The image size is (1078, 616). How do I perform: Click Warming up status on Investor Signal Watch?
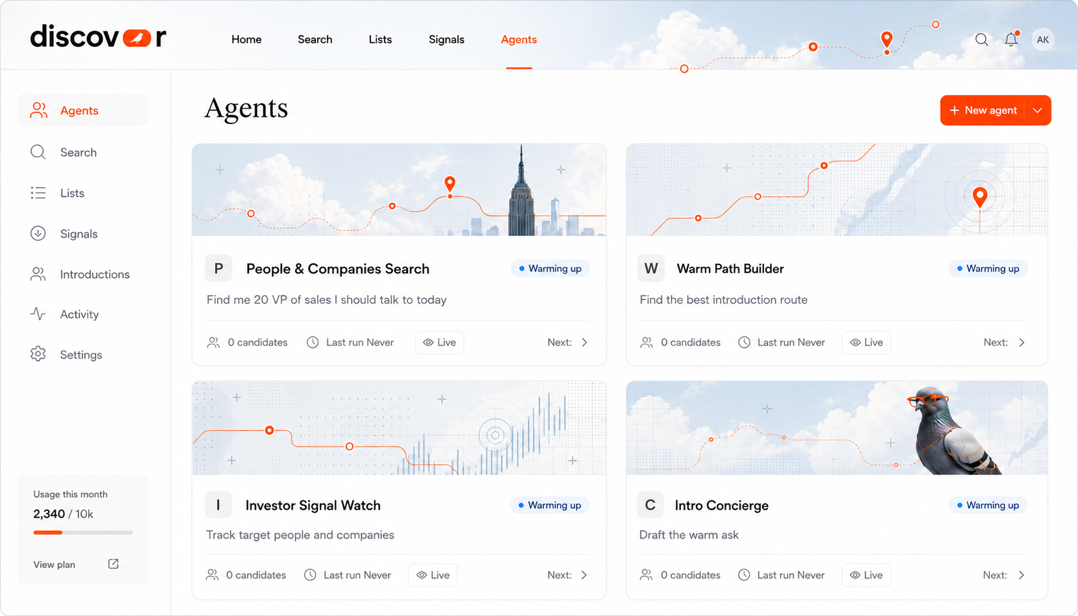click(x=550, y=505)
